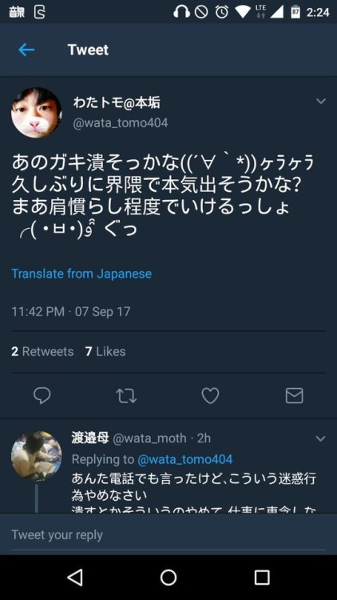Like the tweet with the heart icon
Image resolution: width=337 pixels, height=600 pixels.
click(210, 396)
